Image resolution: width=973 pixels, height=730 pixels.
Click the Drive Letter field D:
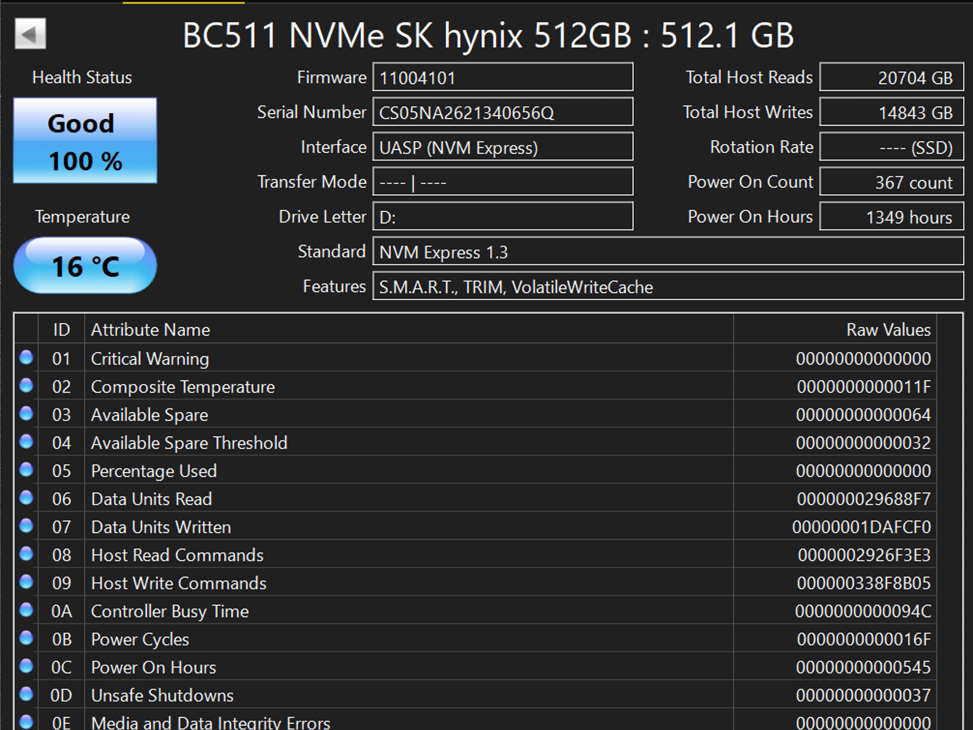coord(503,216)
